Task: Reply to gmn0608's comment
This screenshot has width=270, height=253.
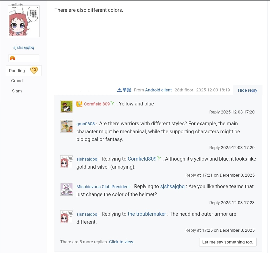Action: (x=214, y=148)
